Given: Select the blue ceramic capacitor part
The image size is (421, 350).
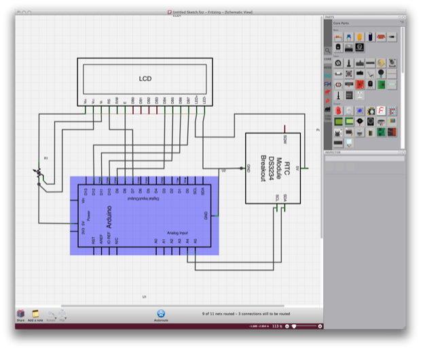Looking at the screenshot, I should (349, 37).
